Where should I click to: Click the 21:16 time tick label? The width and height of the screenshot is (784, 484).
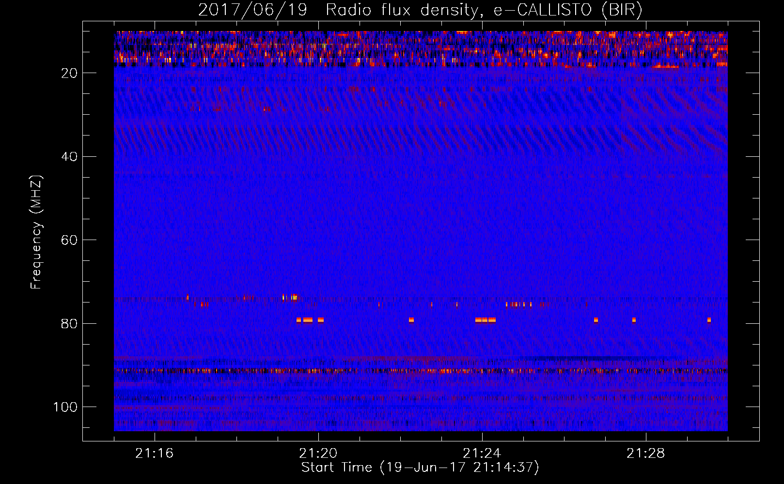(155, 454)
